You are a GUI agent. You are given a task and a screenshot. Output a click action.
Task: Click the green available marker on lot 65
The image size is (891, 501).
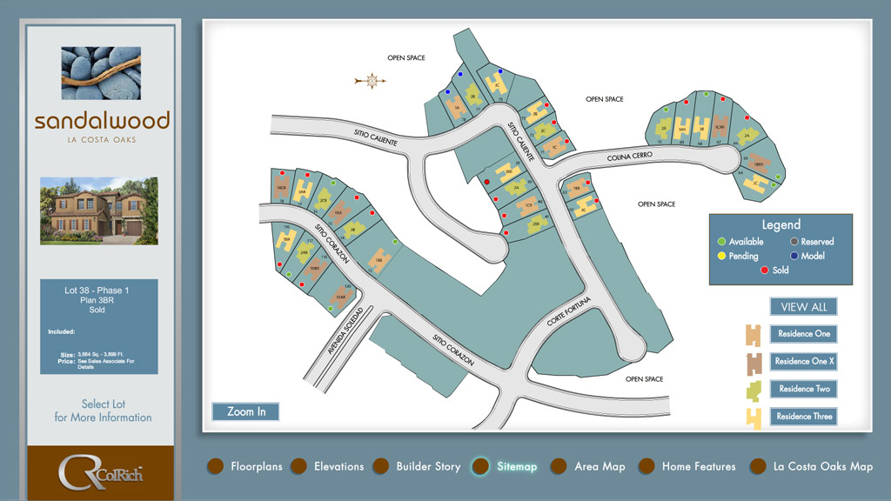(x=779, y=177)
